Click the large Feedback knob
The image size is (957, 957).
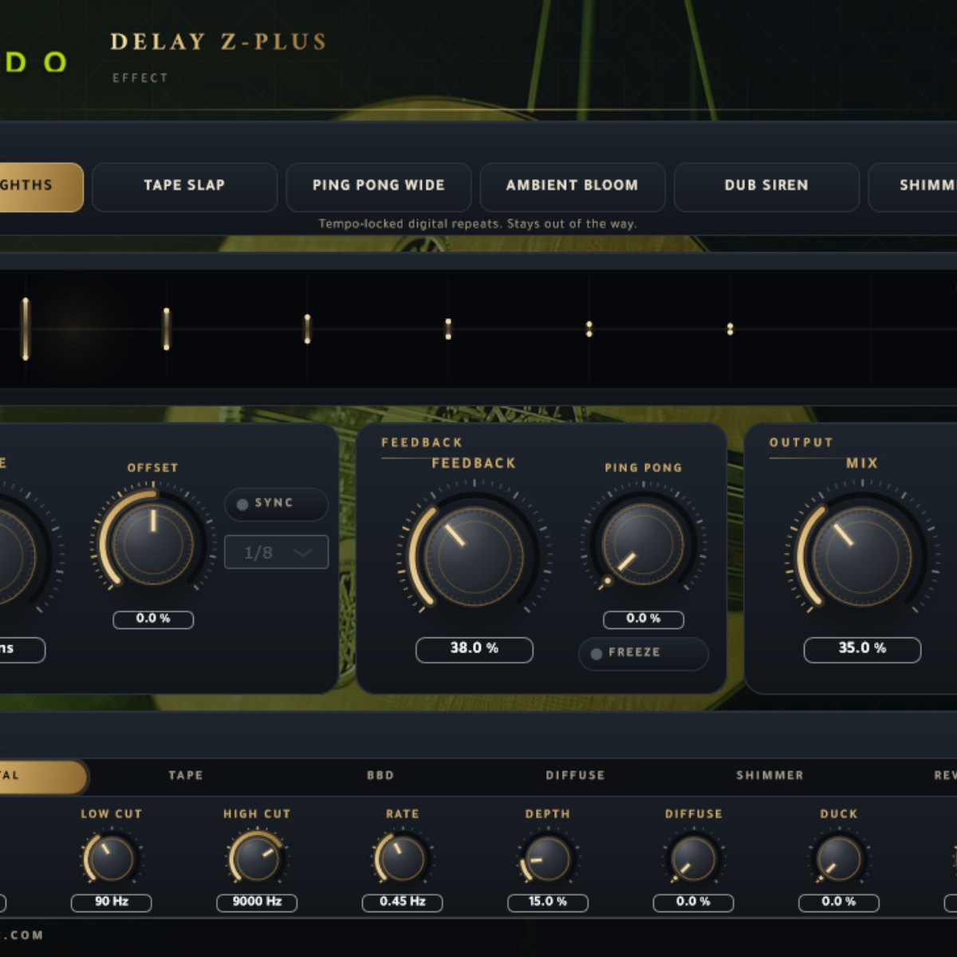474,556
